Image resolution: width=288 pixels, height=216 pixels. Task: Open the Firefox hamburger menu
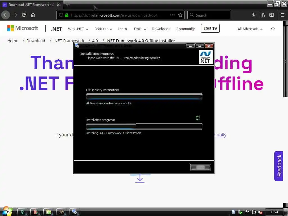tap(283, 15)
